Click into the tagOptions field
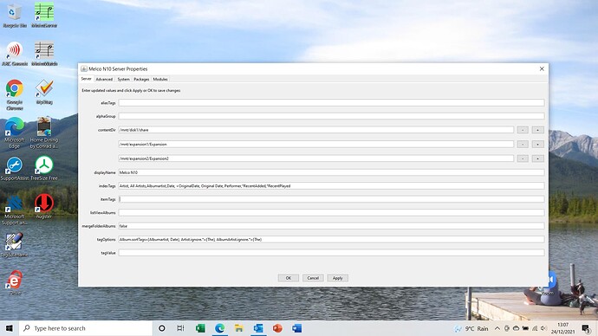Image resolution: width=598 pixels, height=336 pixels. tap(331, 240)
